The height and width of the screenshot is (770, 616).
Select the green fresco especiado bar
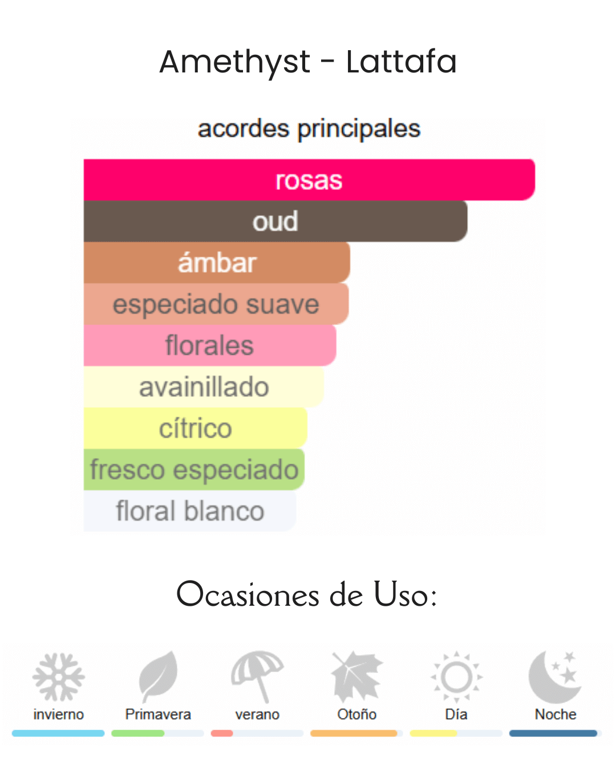click(x=194, y=469)
